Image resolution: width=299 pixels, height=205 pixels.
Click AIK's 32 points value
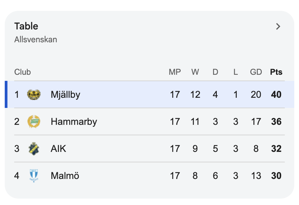276,149
